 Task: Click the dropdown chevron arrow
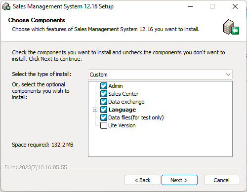[228, 75]
